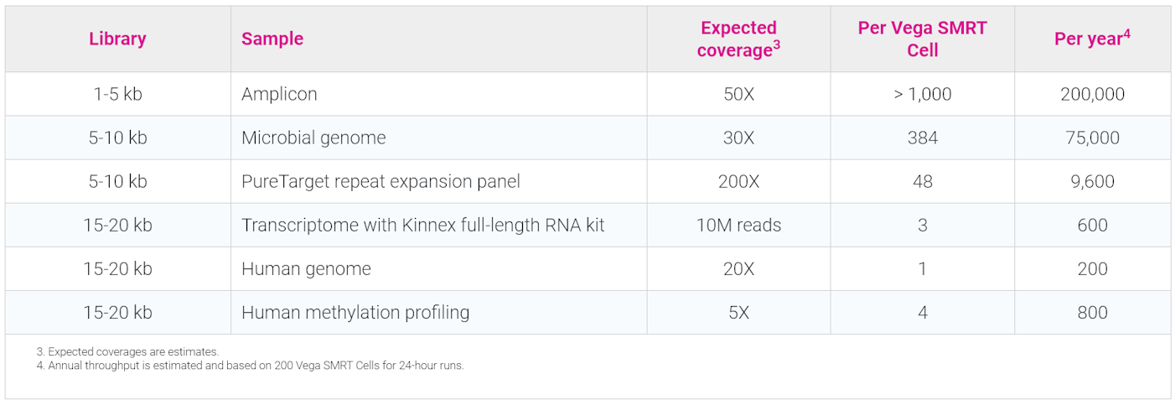The width and height of the screenshot is (1175, 400).
Task: Click the 1-5 kb library cell
Action: pos(117,94)
